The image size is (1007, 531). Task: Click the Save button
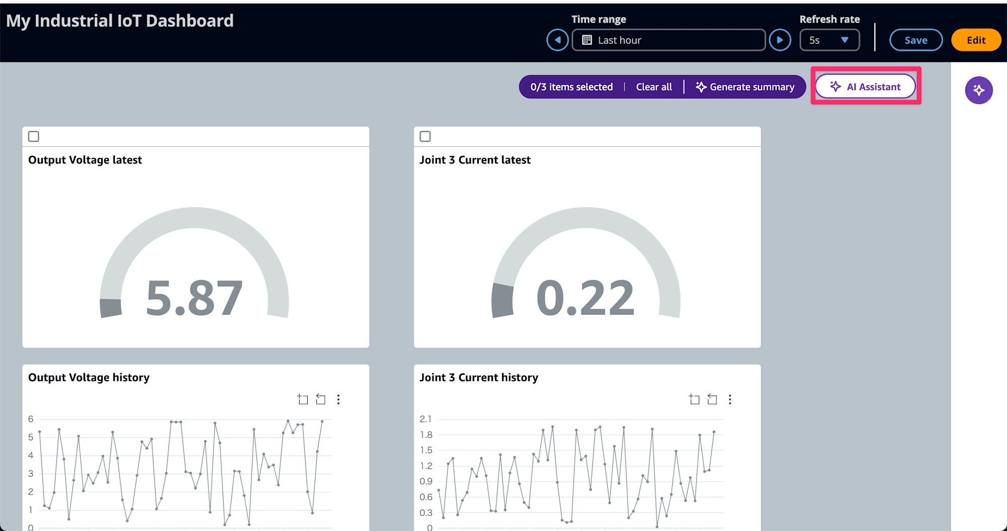pyautogui.click(x=916, y=40)
